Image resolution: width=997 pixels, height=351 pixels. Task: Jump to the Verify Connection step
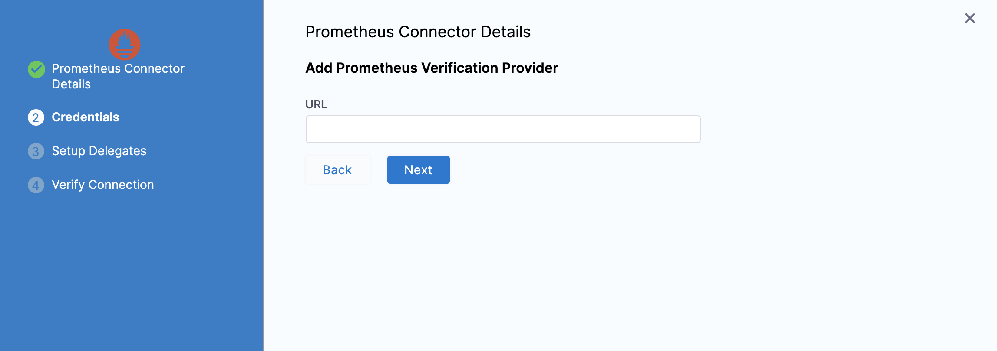pos(102,185)
